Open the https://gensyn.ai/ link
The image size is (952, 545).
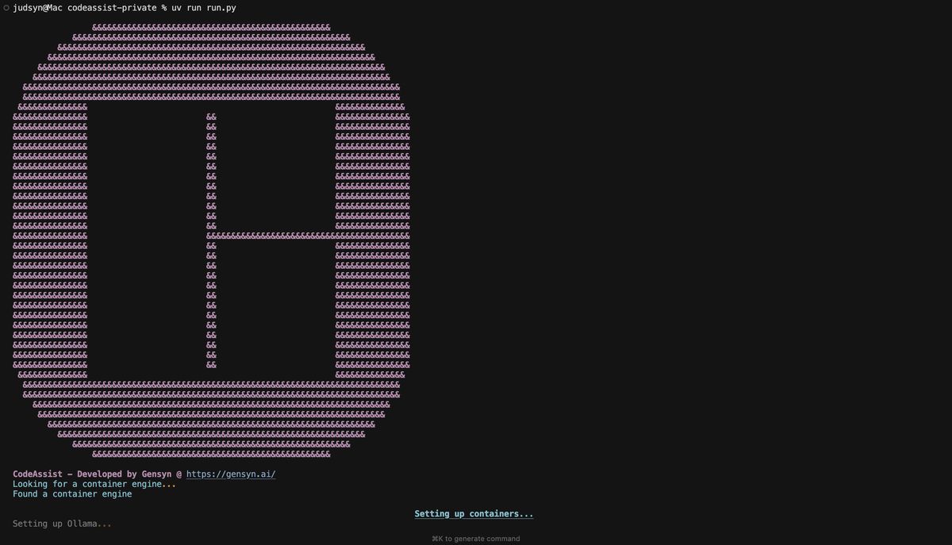[231, 474]
